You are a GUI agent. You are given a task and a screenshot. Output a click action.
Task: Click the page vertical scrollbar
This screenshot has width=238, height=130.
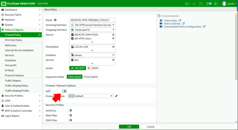tap(236, 47)
